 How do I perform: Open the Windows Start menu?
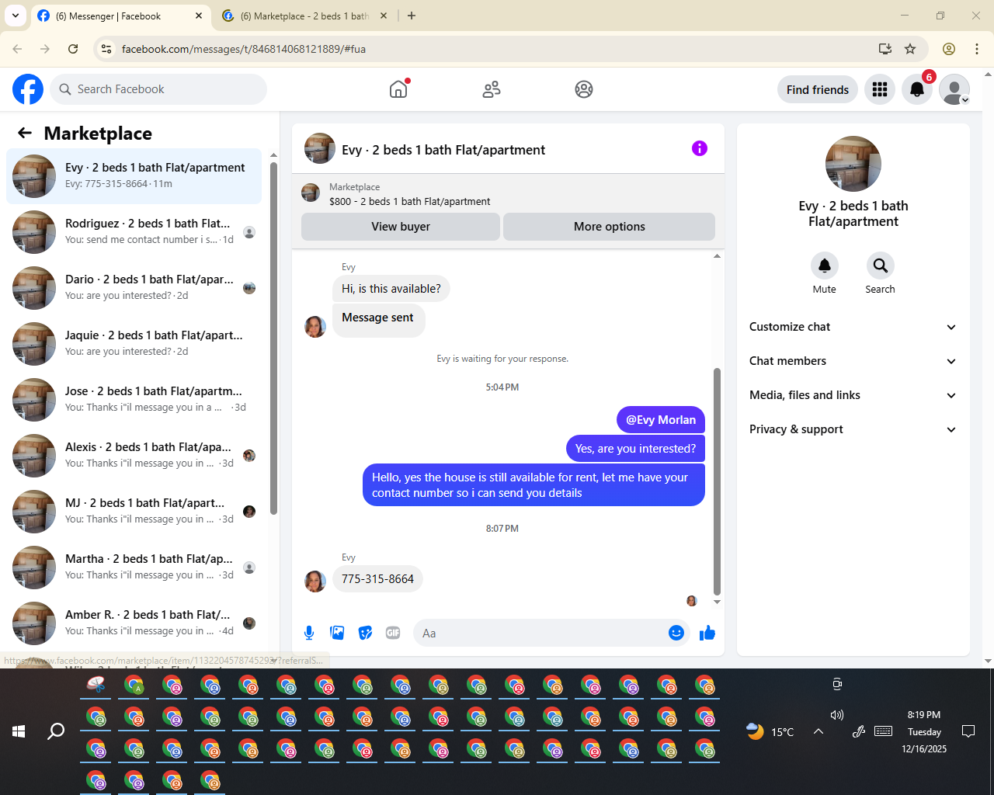[19, 731]
